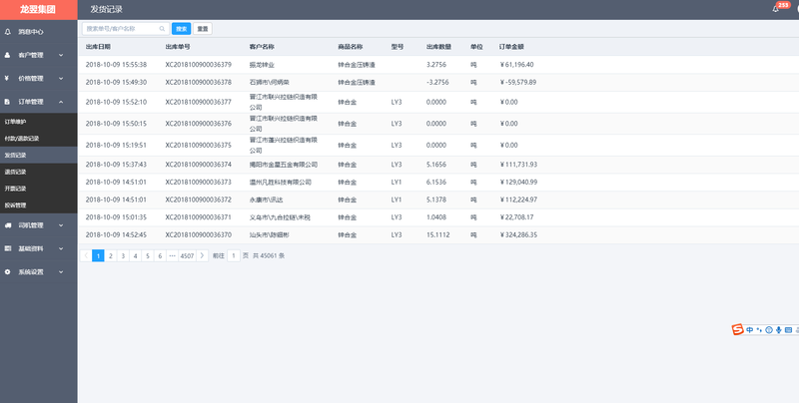Viewport: 799px width, 403px height.
Task: Click amount ¥22,708.17
Action: (x=516, y=217)
